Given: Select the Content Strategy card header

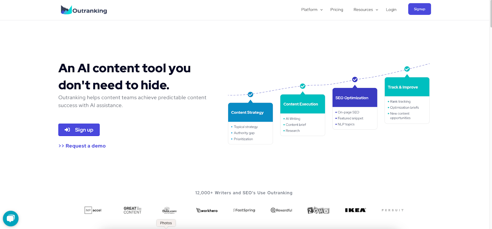Looking at the screenshot, I should [250, 112].
